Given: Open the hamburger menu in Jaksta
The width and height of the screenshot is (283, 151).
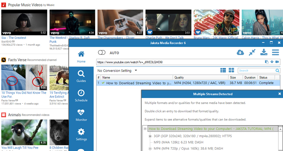Looking at the screenshot, I should tap(275, 52).
